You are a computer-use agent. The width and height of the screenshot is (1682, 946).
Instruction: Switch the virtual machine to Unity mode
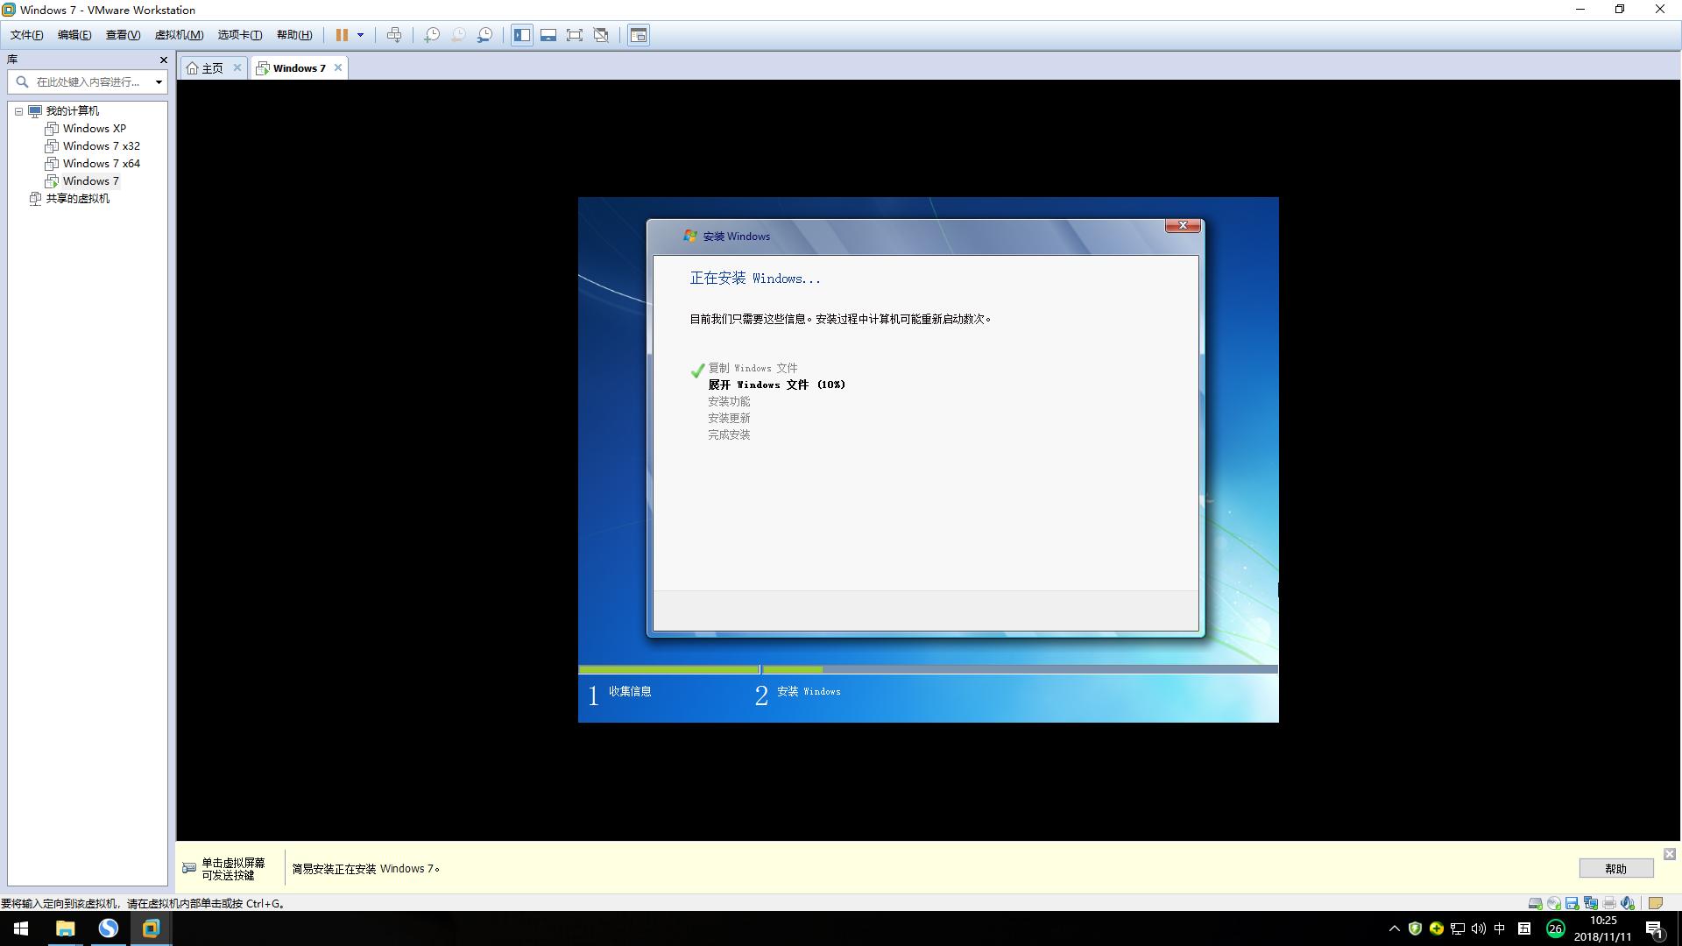(602, 35)
